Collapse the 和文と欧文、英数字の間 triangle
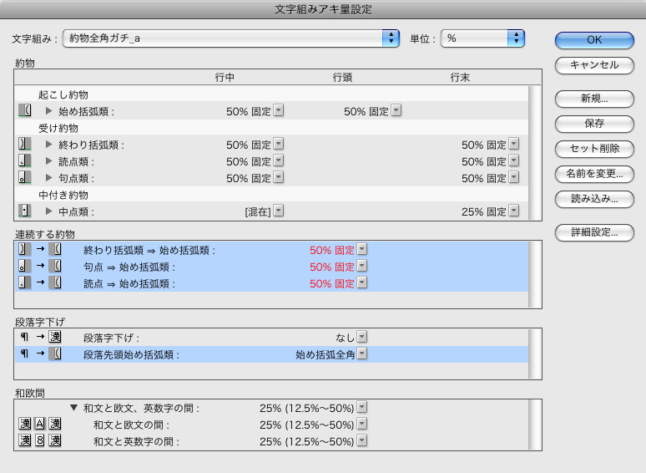Viewport: 646px width, 473px height. coord(73,408)
